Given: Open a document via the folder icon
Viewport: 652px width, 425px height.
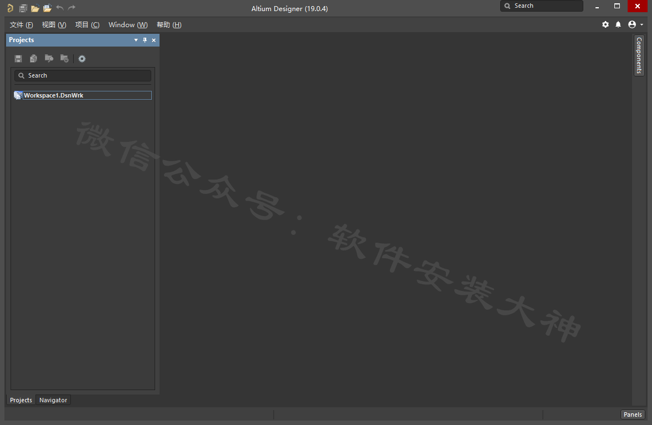Looking at the screenshot, I should [x=35, y=8].
